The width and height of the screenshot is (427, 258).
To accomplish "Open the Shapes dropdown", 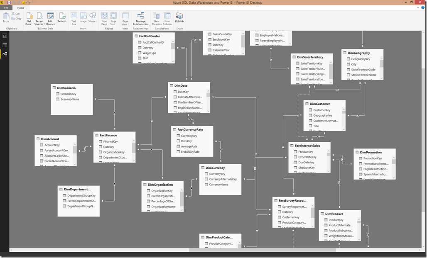I will pos(92,18).
